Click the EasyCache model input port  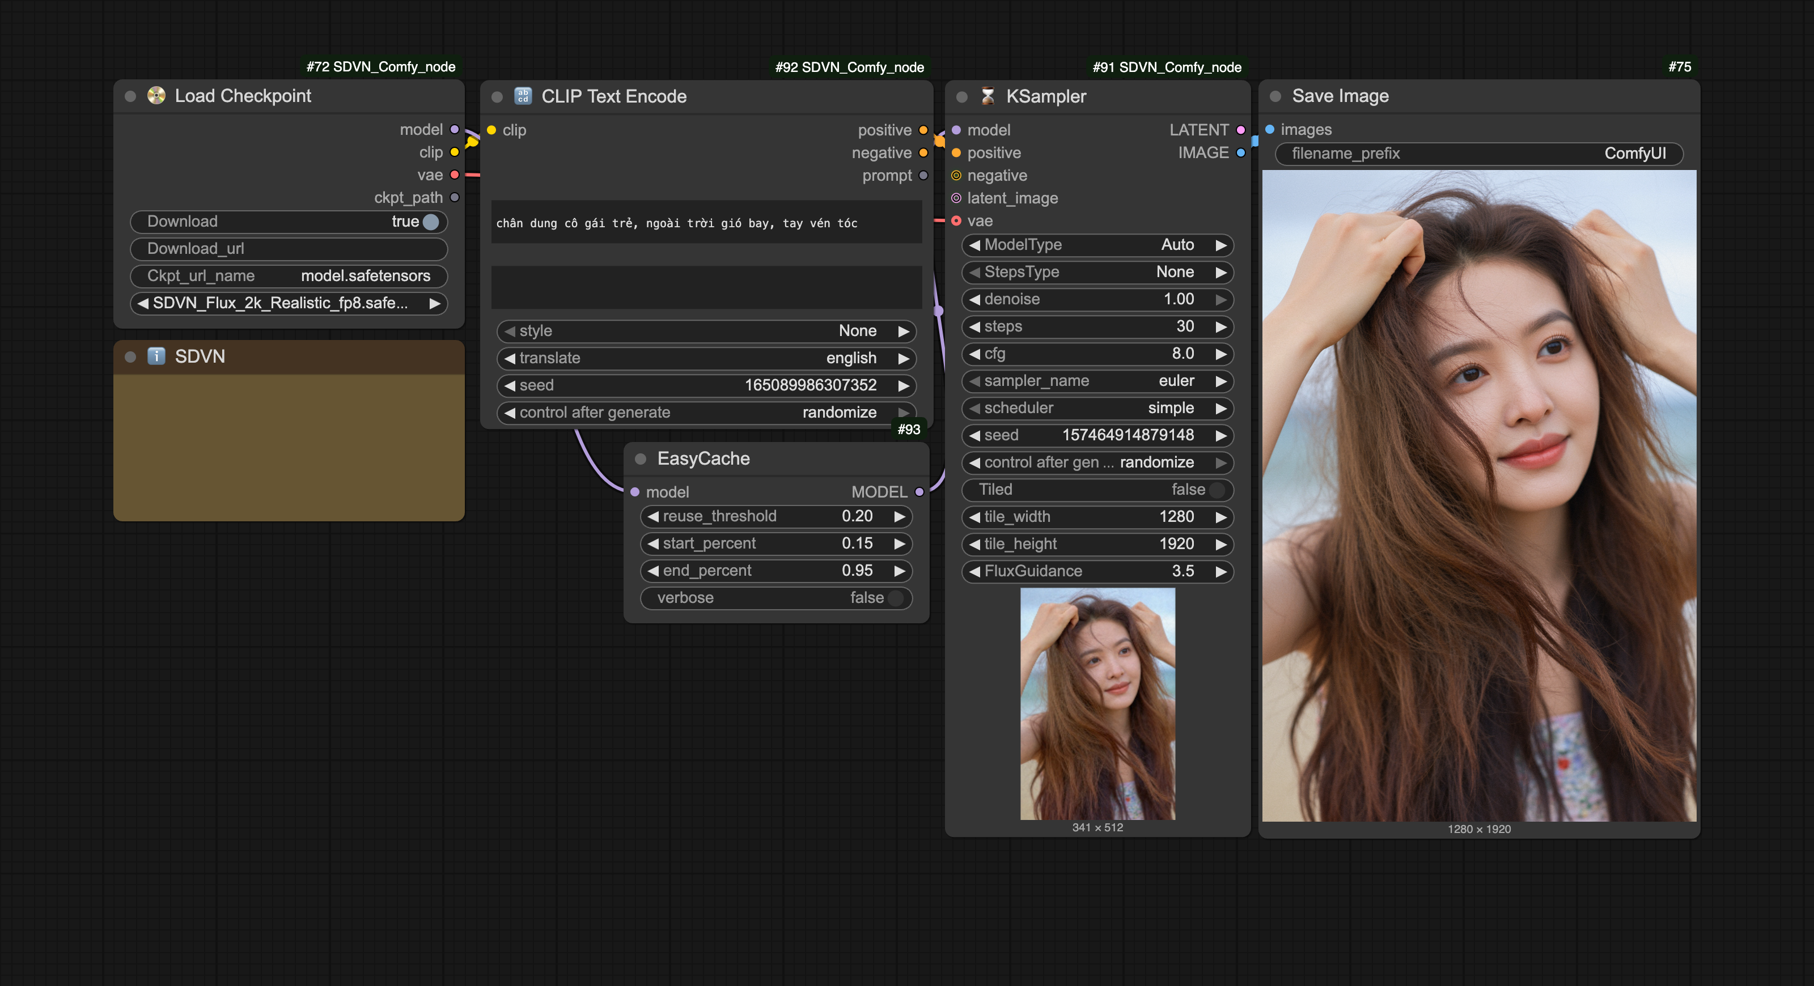click(x=634, y=492)
